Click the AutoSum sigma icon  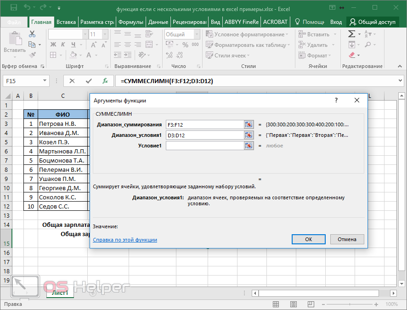tap(351, 34)
